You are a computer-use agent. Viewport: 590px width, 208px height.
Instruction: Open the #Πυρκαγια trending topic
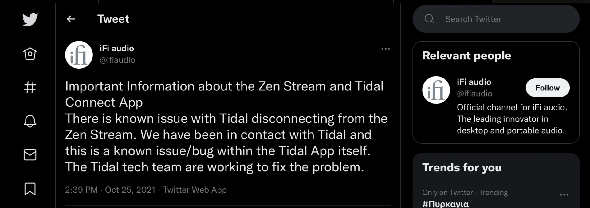(x=445, y=204)
